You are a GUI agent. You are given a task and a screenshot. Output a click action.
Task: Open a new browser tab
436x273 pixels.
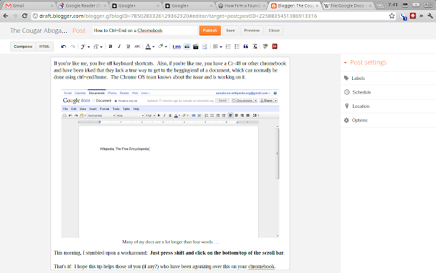379,6
